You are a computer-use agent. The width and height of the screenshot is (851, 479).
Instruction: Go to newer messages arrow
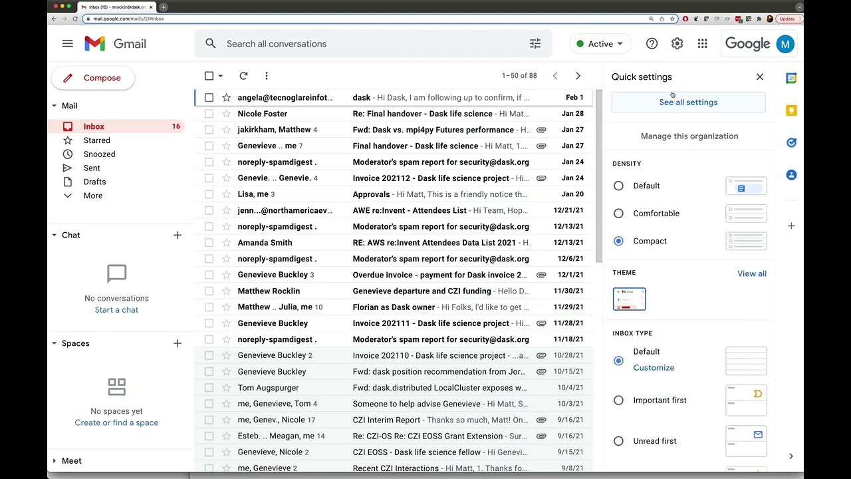pos(555,76)
